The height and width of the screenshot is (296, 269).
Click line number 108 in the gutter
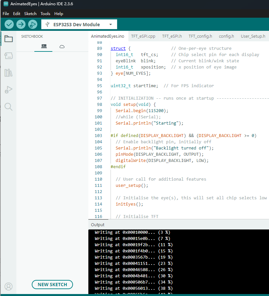click(x=99, y=167)
